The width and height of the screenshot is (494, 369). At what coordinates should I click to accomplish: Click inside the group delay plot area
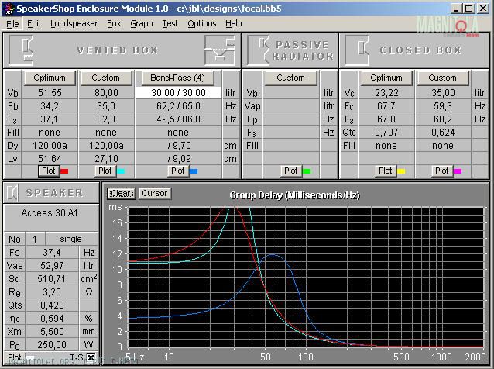[x=306, y=277]
